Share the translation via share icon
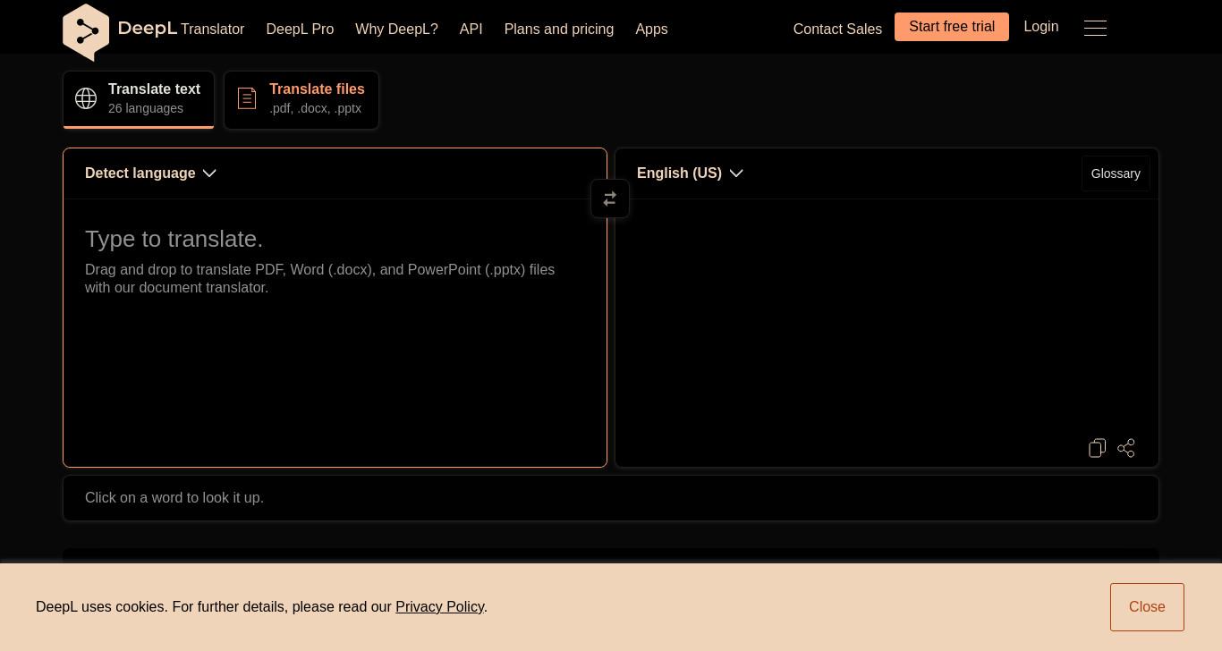This screenshot has height=651, width=1222. pyautogui.click(x=1126, y=448)
